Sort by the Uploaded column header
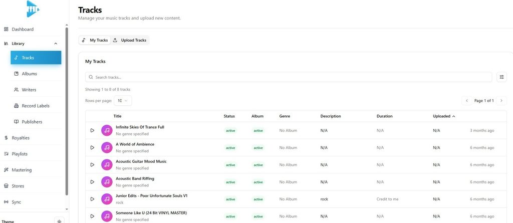 tap(444, 116)
